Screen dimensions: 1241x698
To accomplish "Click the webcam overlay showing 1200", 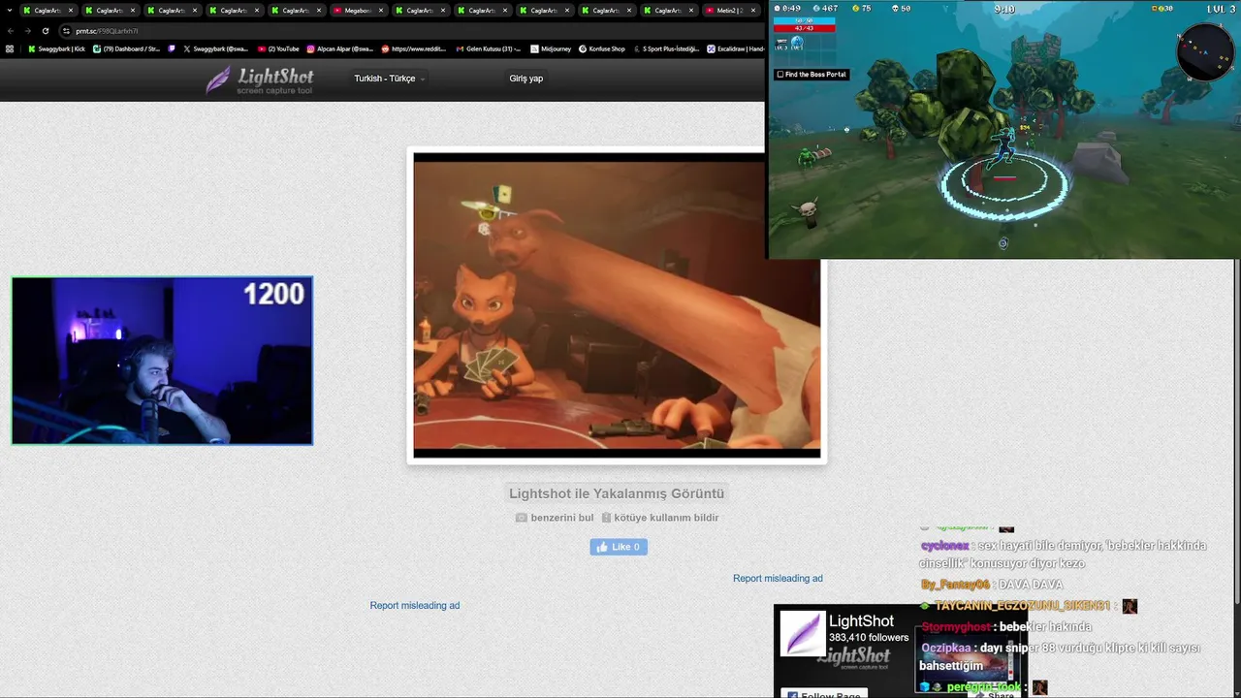I will click(x=162, y=361).
